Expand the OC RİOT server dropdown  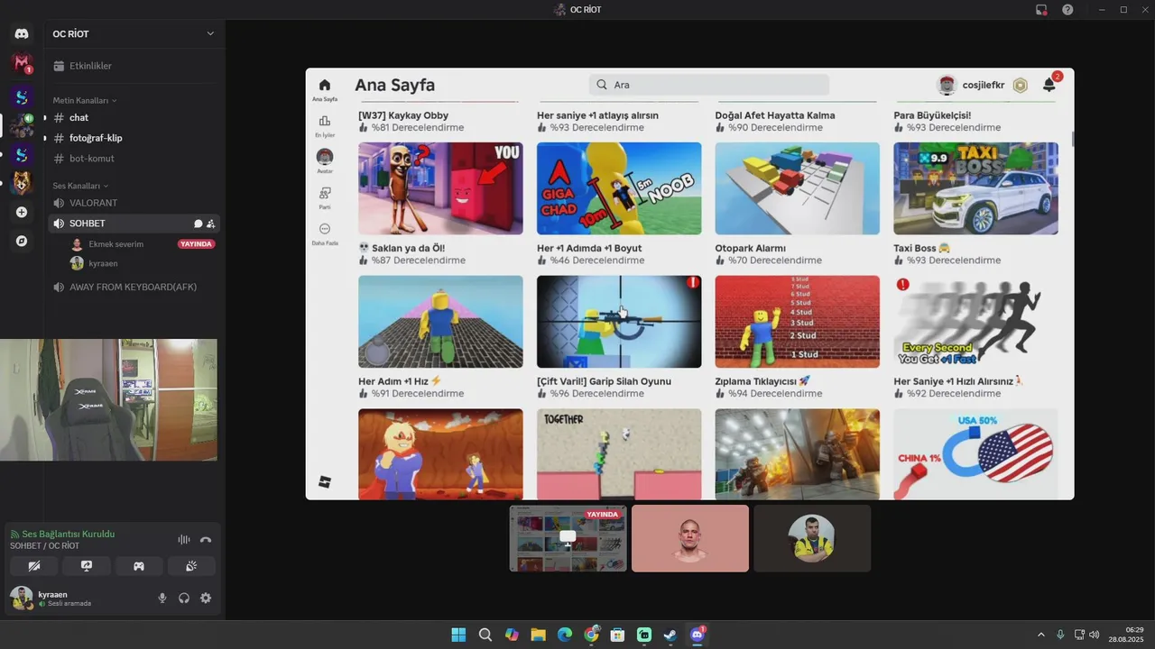pyautogui.click(x=210, y=33)
